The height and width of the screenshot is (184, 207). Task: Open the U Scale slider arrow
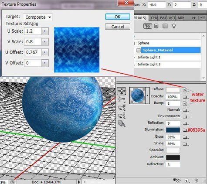[45, 31]
